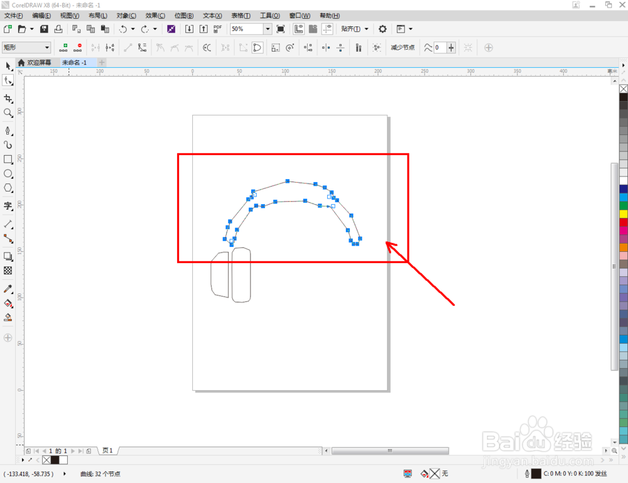This screenshot has width=628, height=483.
Task: Expand the Open file dropdown arrow
Action: (31, 29)
